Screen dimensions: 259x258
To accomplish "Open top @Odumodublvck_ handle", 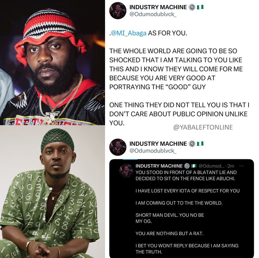I will coord(153,14).
